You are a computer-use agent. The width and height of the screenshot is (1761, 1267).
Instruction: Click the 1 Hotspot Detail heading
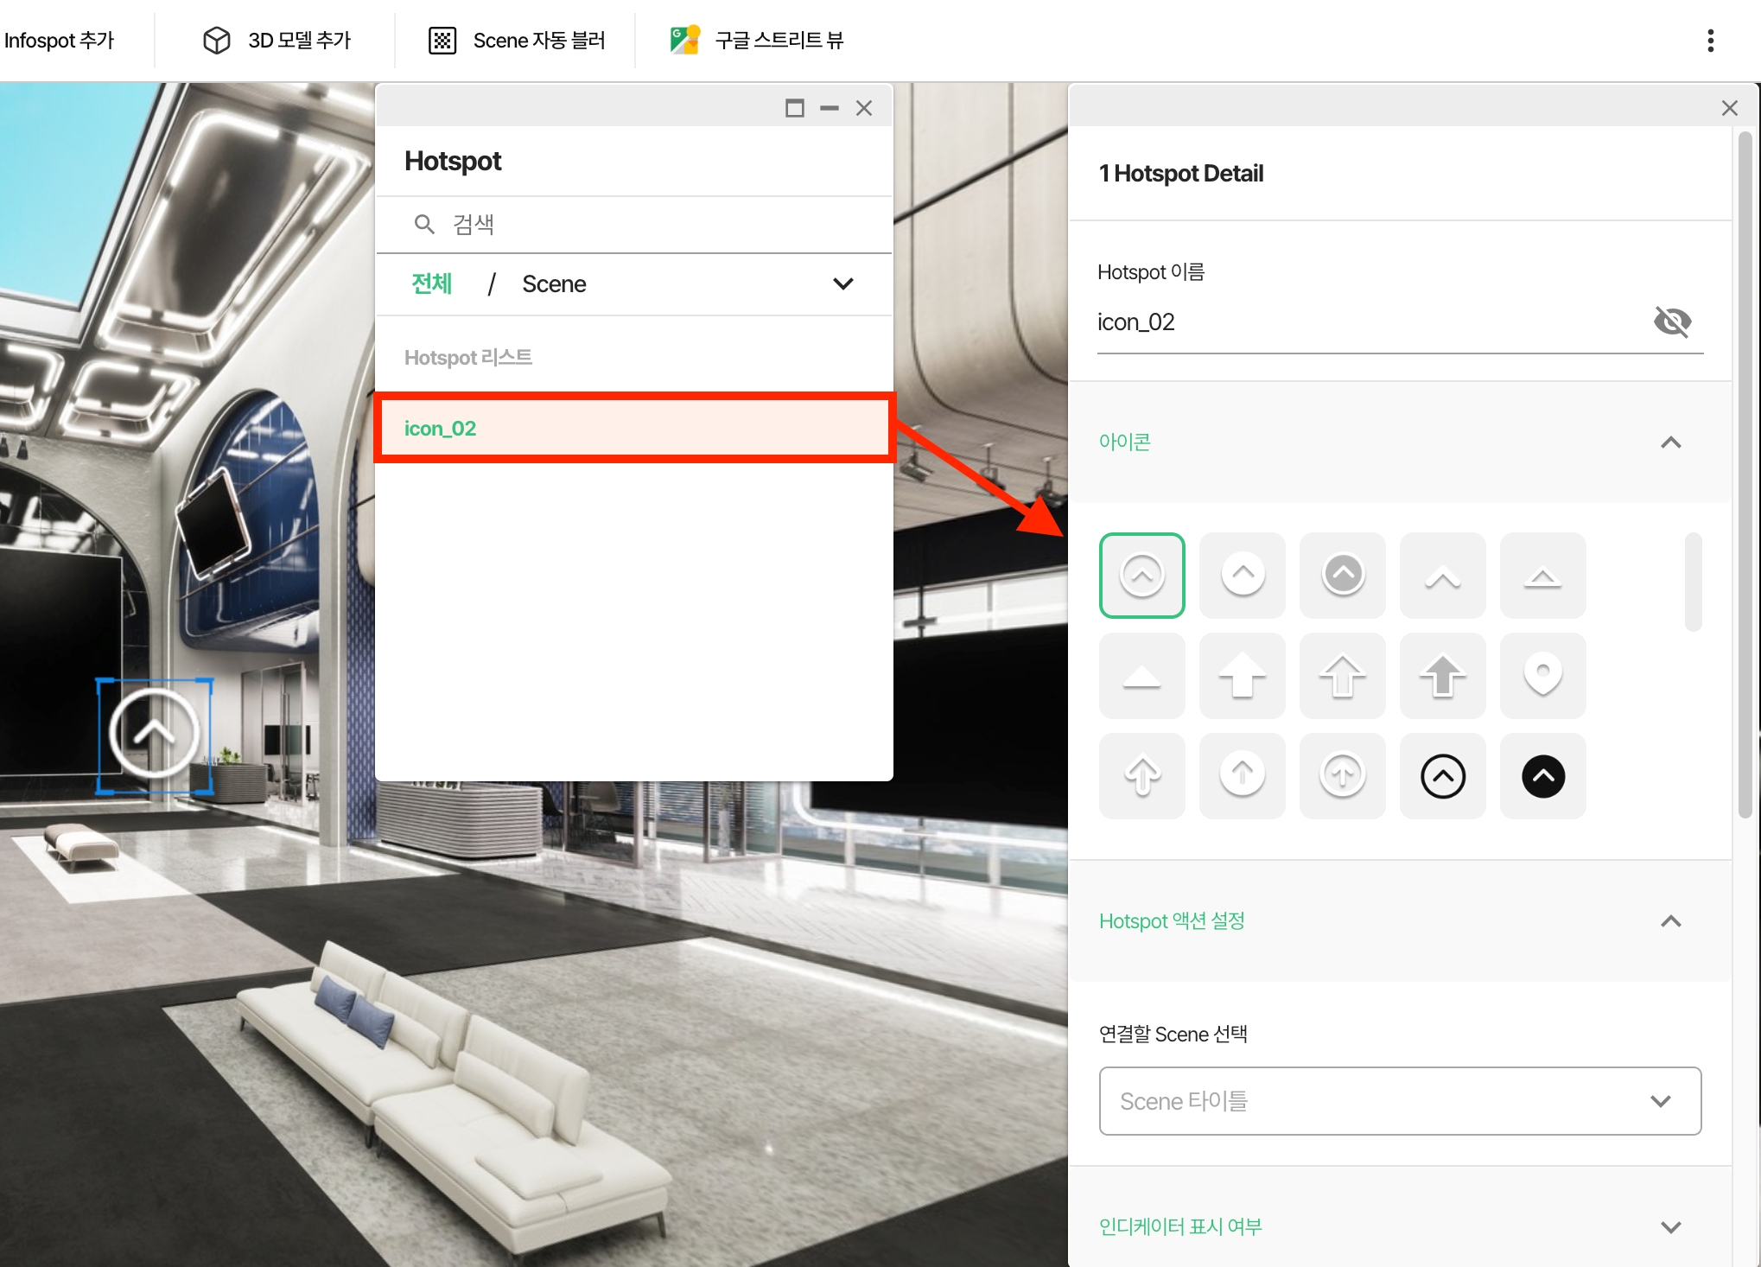1180,174
